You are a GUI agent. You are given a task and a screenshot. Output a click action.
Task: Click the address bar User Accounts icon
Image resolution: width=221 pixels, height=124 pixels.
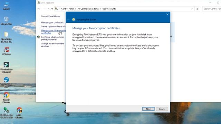[56, 9]
